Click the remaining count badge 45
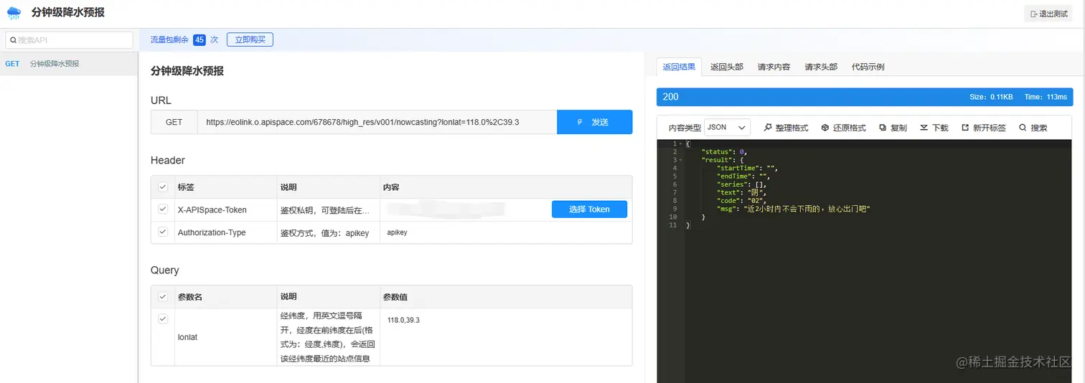This screenshot has height=383, width=1085. [199, 40]
